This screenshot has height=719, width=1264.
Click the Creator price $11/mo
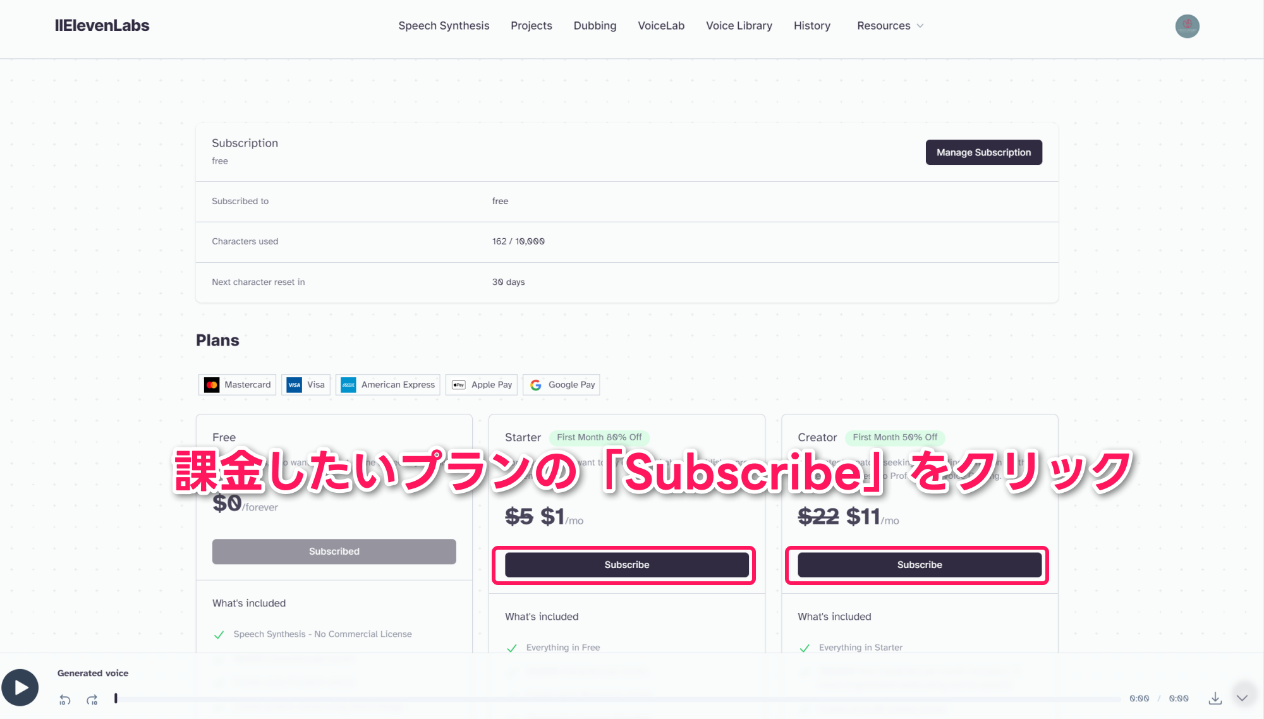point(872,517)
